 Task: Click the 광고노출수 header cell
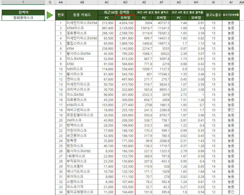[x=213, y=15]
